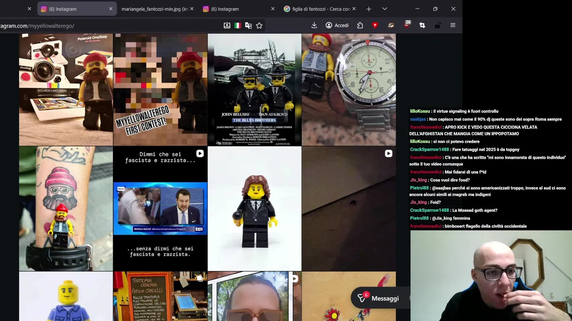572x321 pixels.
Task: Open the Matteo Salvini video post
Action: pos(160,208)
